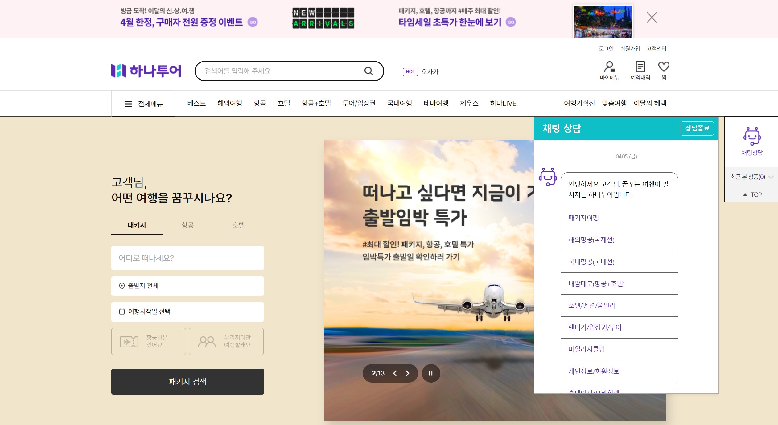Open the 출발지 전체 departure selector

[187, 286]
